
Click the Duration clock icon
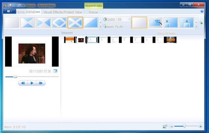pos(105,19)
